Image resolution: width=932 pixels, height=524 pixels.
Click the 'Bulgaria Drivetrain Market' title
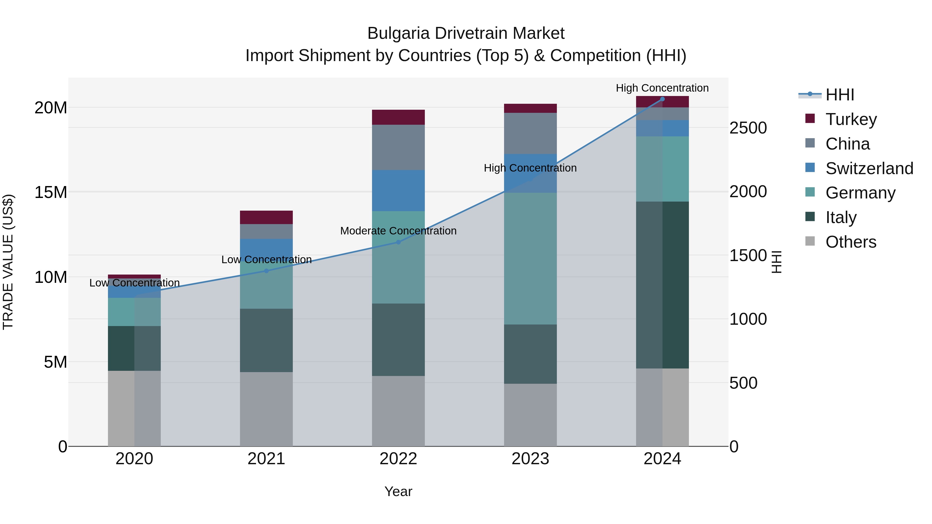coord(466,33)
